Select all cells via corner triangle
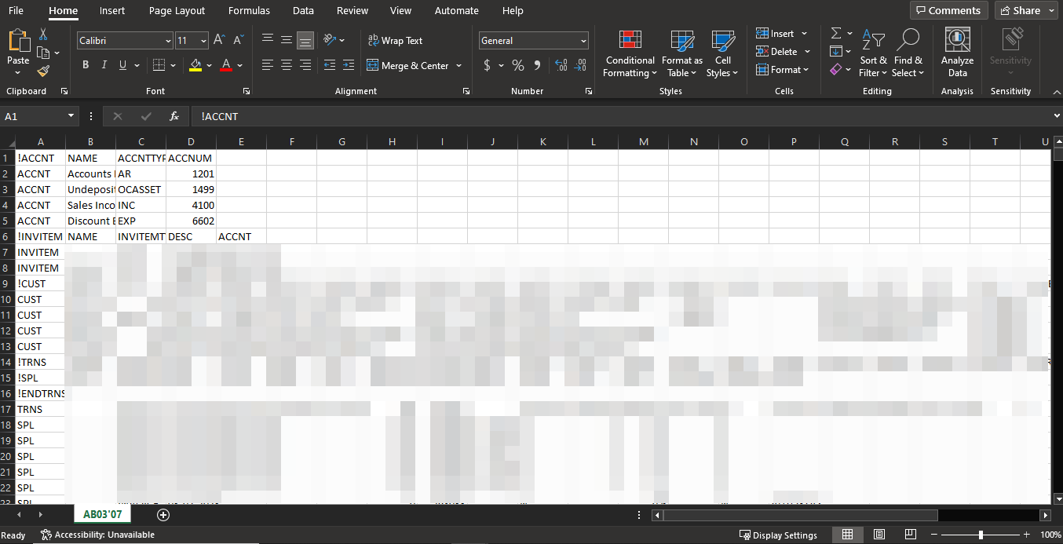1063x544 pixels. point(8,142)
